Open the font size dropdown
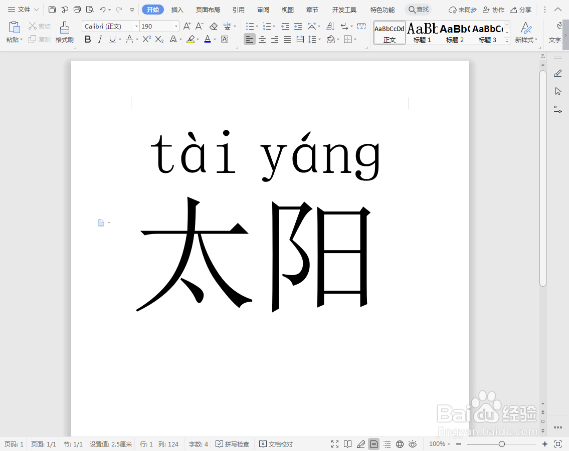The height and width of the screenshot is (451, 569). coord(175,26)
